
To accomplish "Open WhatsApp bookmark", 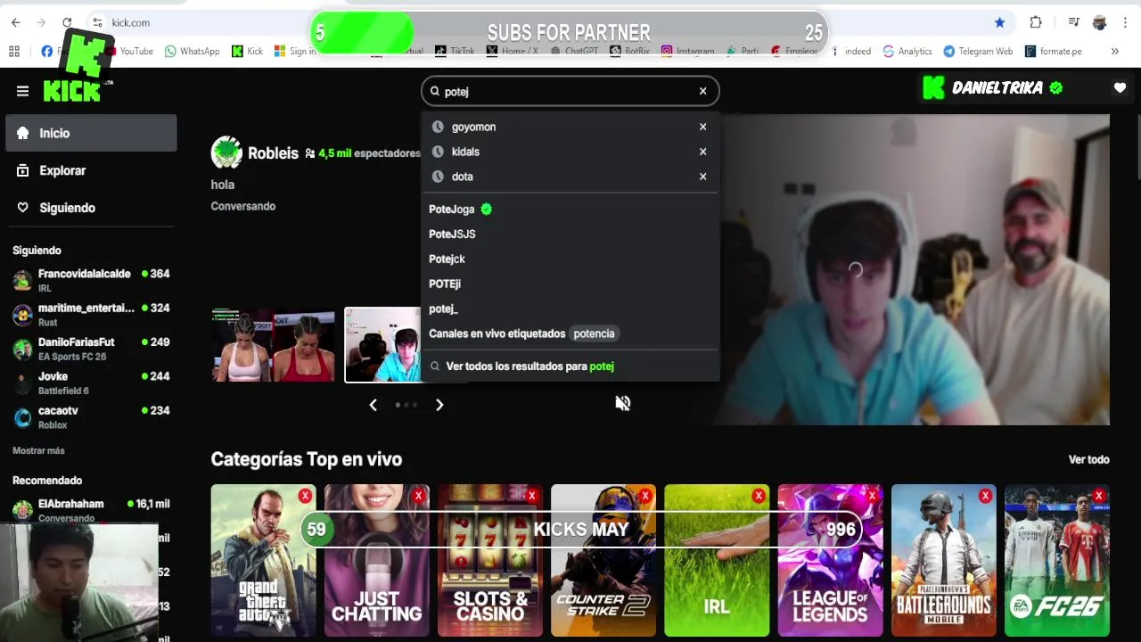I will [x=192, y=52].
